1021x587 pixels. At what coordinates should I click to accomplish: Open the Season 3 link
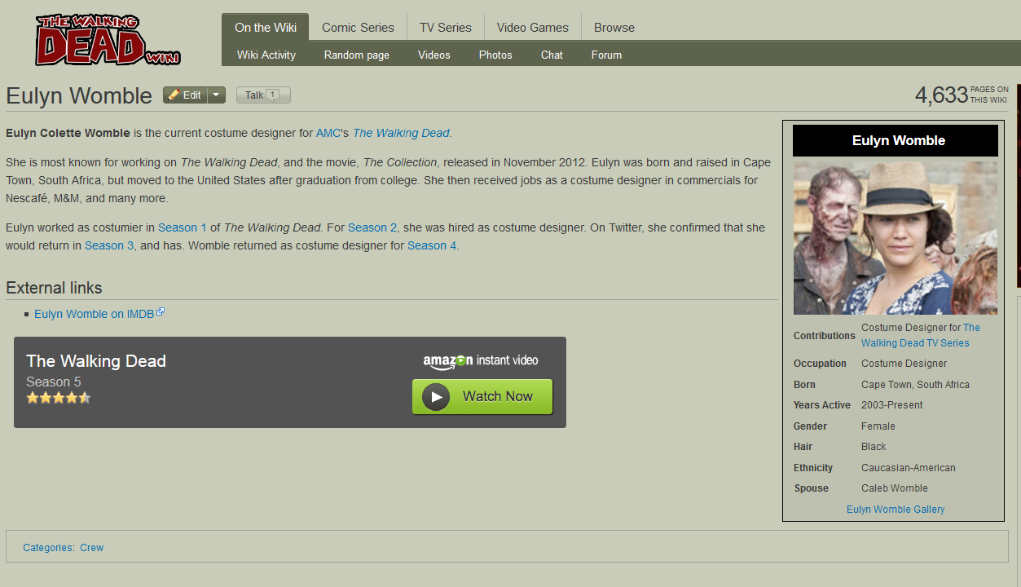pyautogui.click(x=109, y=245)
